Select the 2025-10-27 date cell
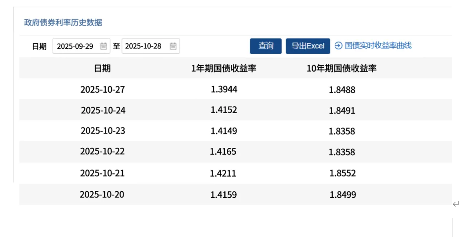The height and width of the screenshot is (247, 464). pos(103,89)
